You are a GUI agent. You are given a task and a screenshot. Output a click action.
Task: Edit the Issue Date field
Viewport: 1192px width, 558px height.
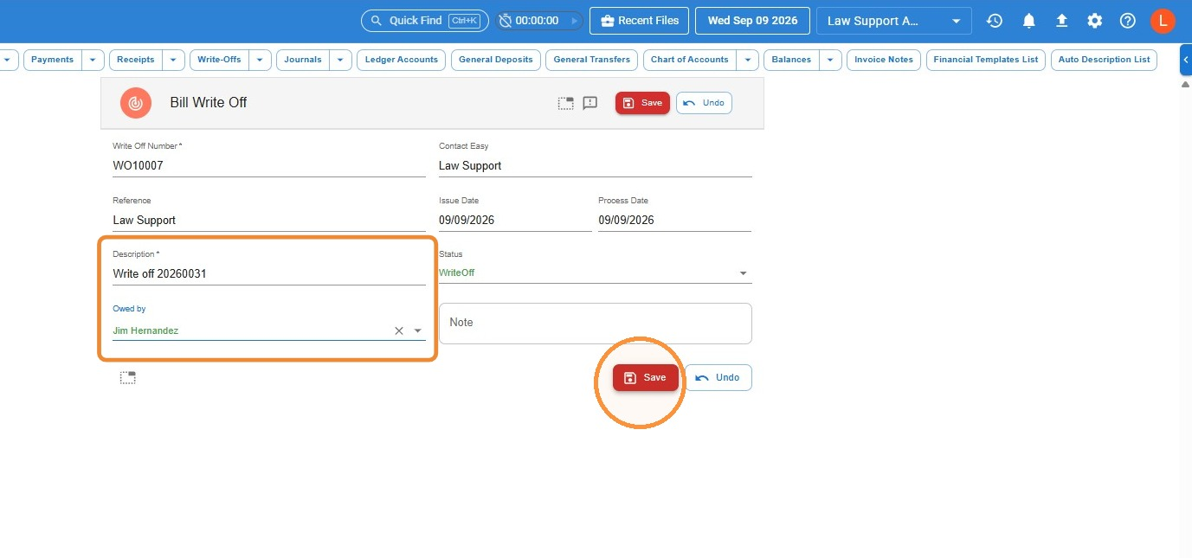coord(515,220)
